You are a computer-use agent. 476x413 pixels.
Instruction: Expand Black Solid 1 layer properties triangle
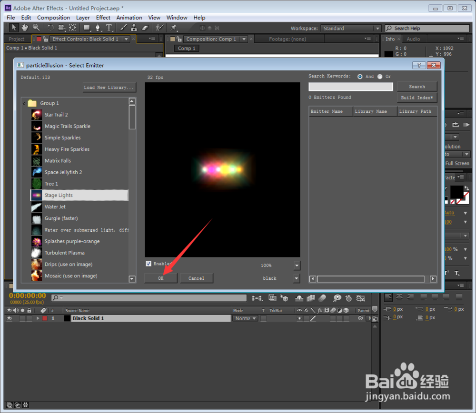[x=38, y=318]
